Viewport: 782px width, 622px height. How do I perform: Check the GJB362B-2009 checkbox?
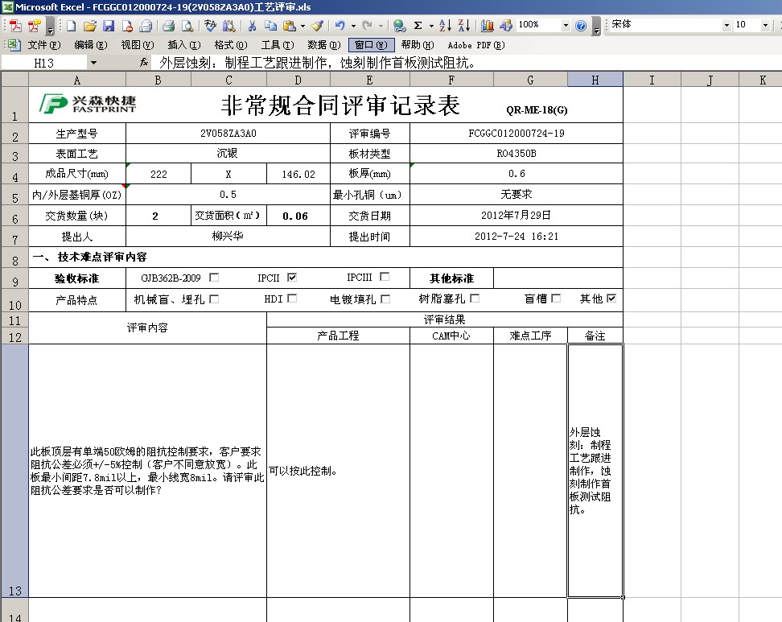214,278
